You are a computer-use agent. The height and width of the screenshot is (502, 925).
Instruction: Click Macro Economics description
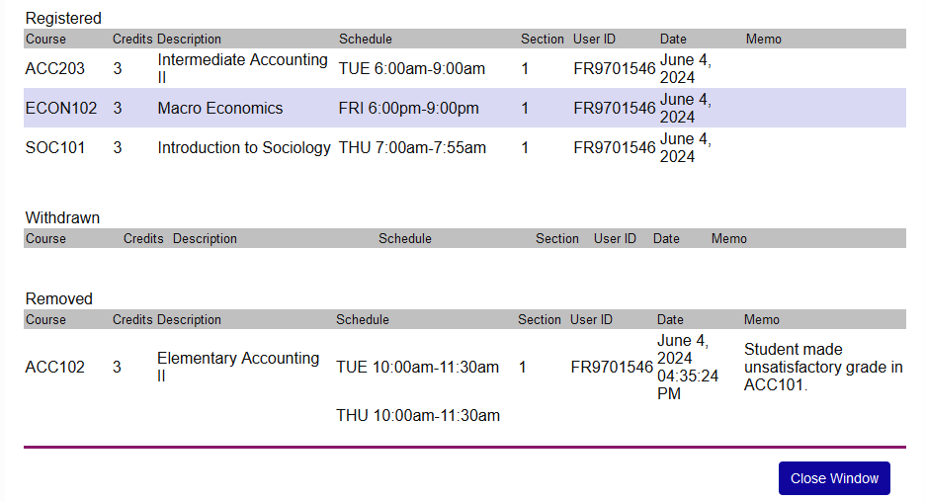point(219,109)
